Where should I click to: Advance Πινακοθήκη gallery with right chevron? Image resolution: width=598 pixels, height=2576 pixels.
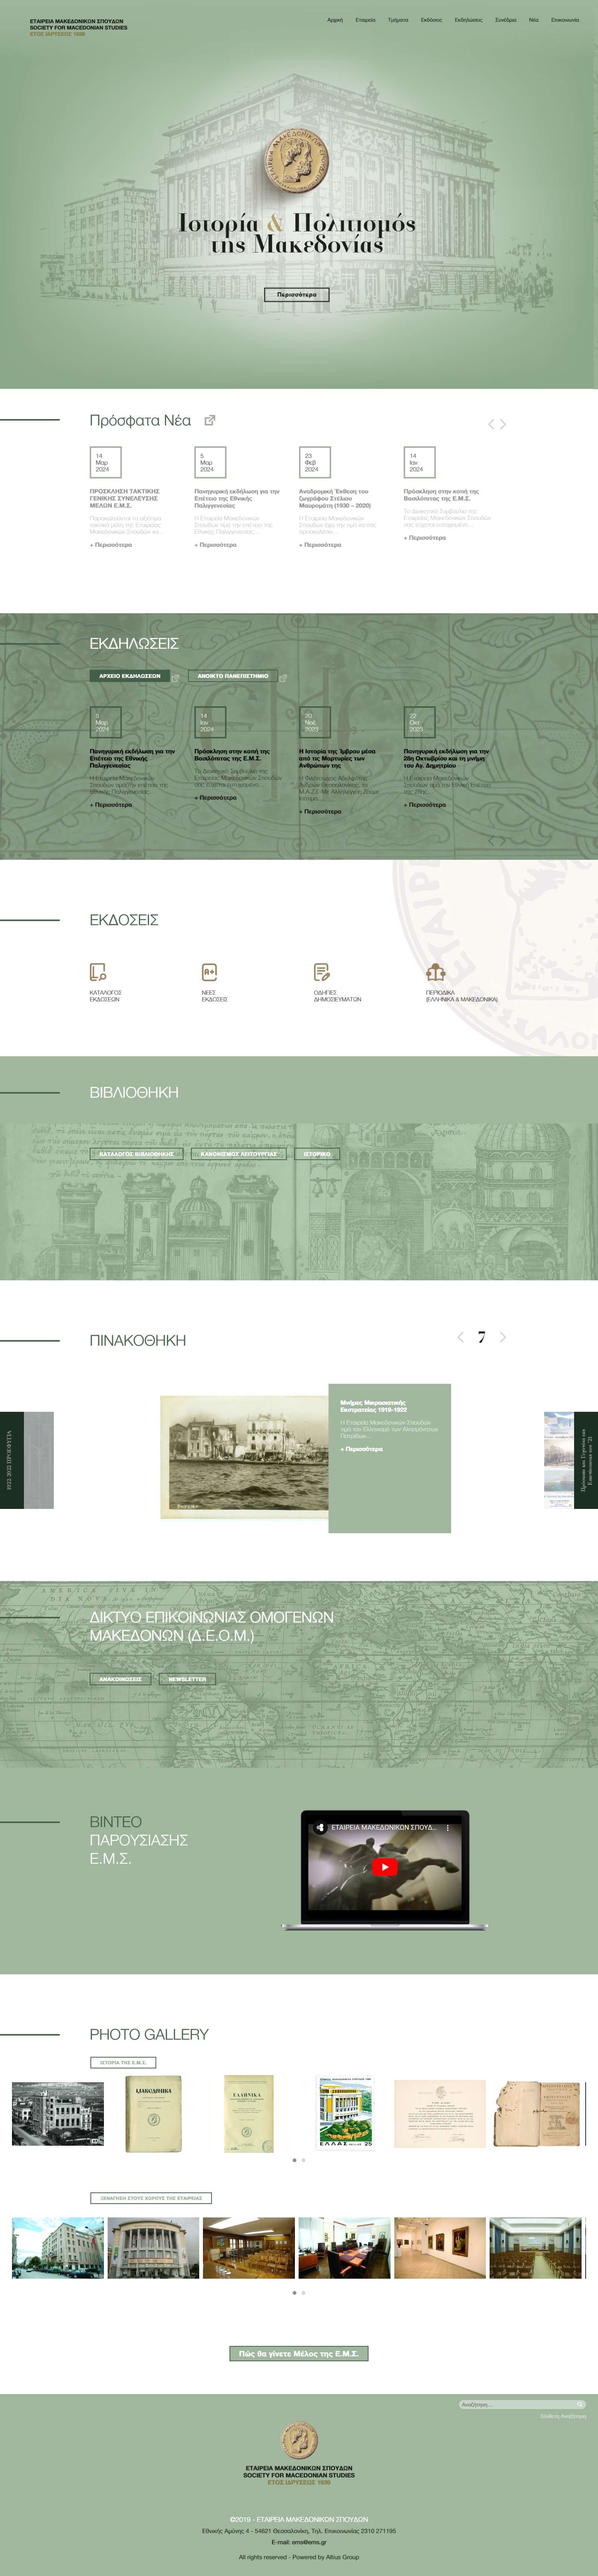coord(503,1337)
